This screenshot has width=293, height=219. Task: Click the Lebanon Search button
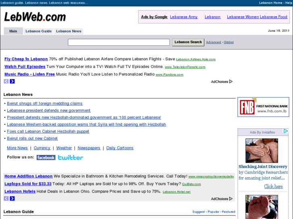[188, 42]
